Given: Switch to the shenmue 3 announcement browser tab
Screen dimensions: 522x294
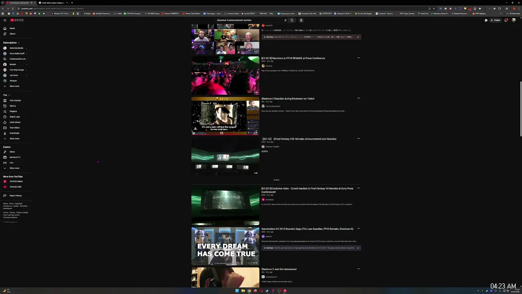Looking at the screenshot, I should tap(19, 3).
